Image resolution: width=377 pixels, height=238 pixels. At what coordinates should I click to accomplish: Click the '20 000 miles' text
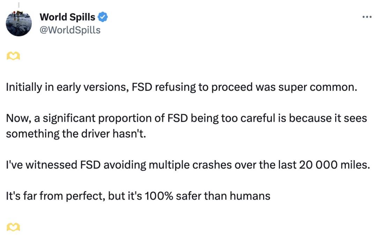point(334,165)
